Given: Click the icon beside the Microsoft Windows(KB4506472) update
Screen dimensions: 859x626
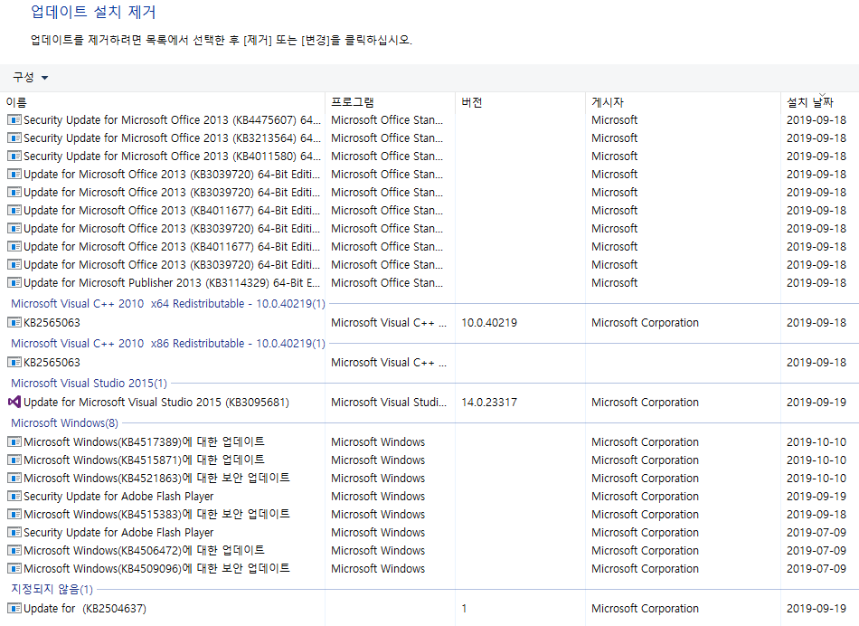Looking at the screenshot, I should pyautogui.click(x=14, y=550).
